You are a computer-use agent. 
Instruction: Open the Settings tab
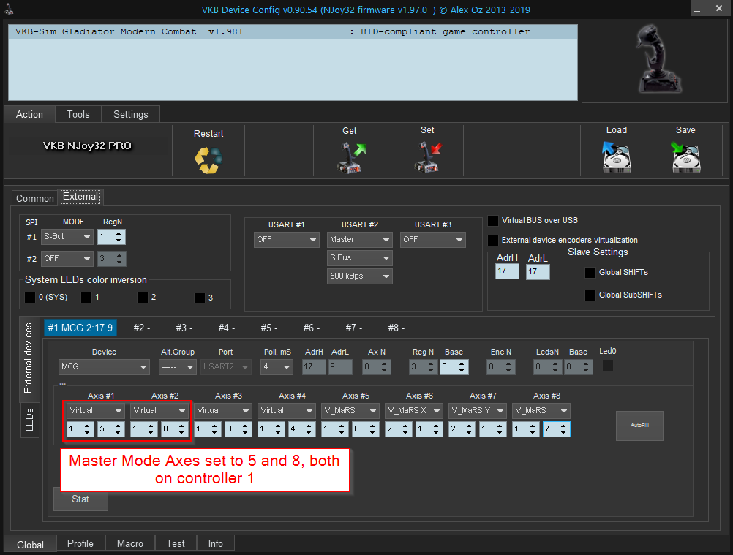pyautogui.click(x=130, y=115)
